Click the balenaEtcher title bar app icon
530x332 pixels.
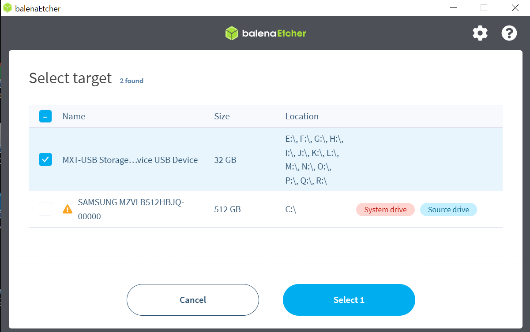pos(8,8)
